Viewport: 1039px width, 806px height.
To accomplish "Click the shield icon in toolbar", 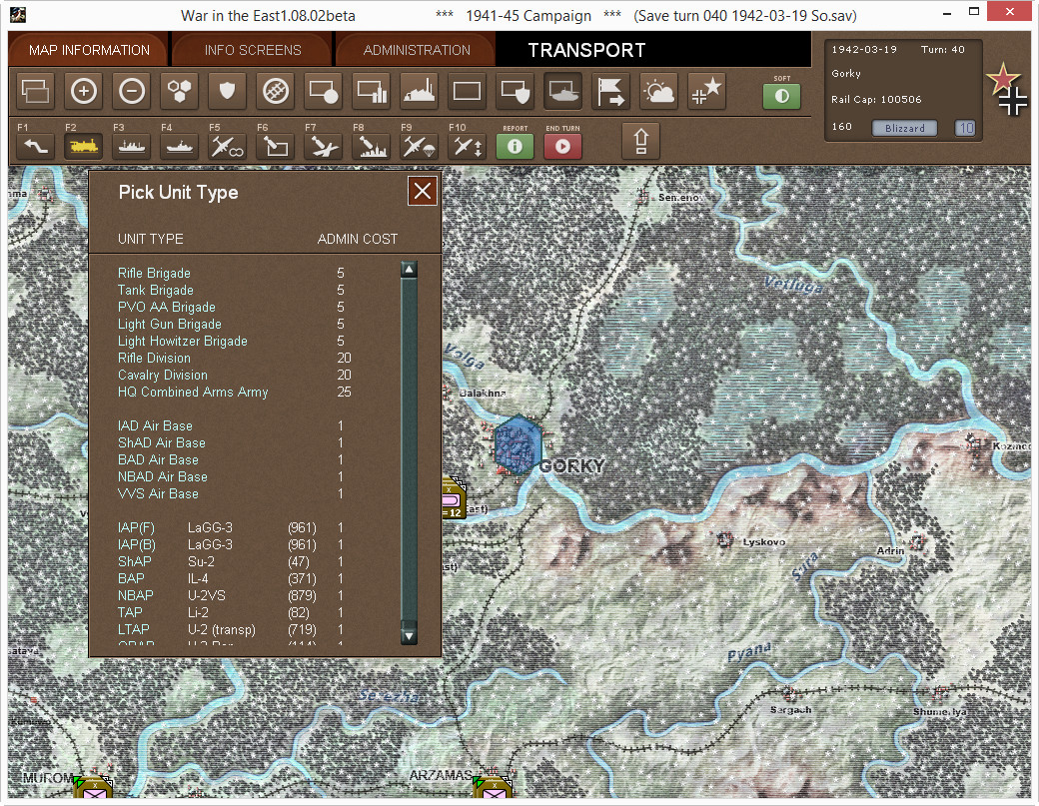I will pyautogui.click(x=228, y=91).
